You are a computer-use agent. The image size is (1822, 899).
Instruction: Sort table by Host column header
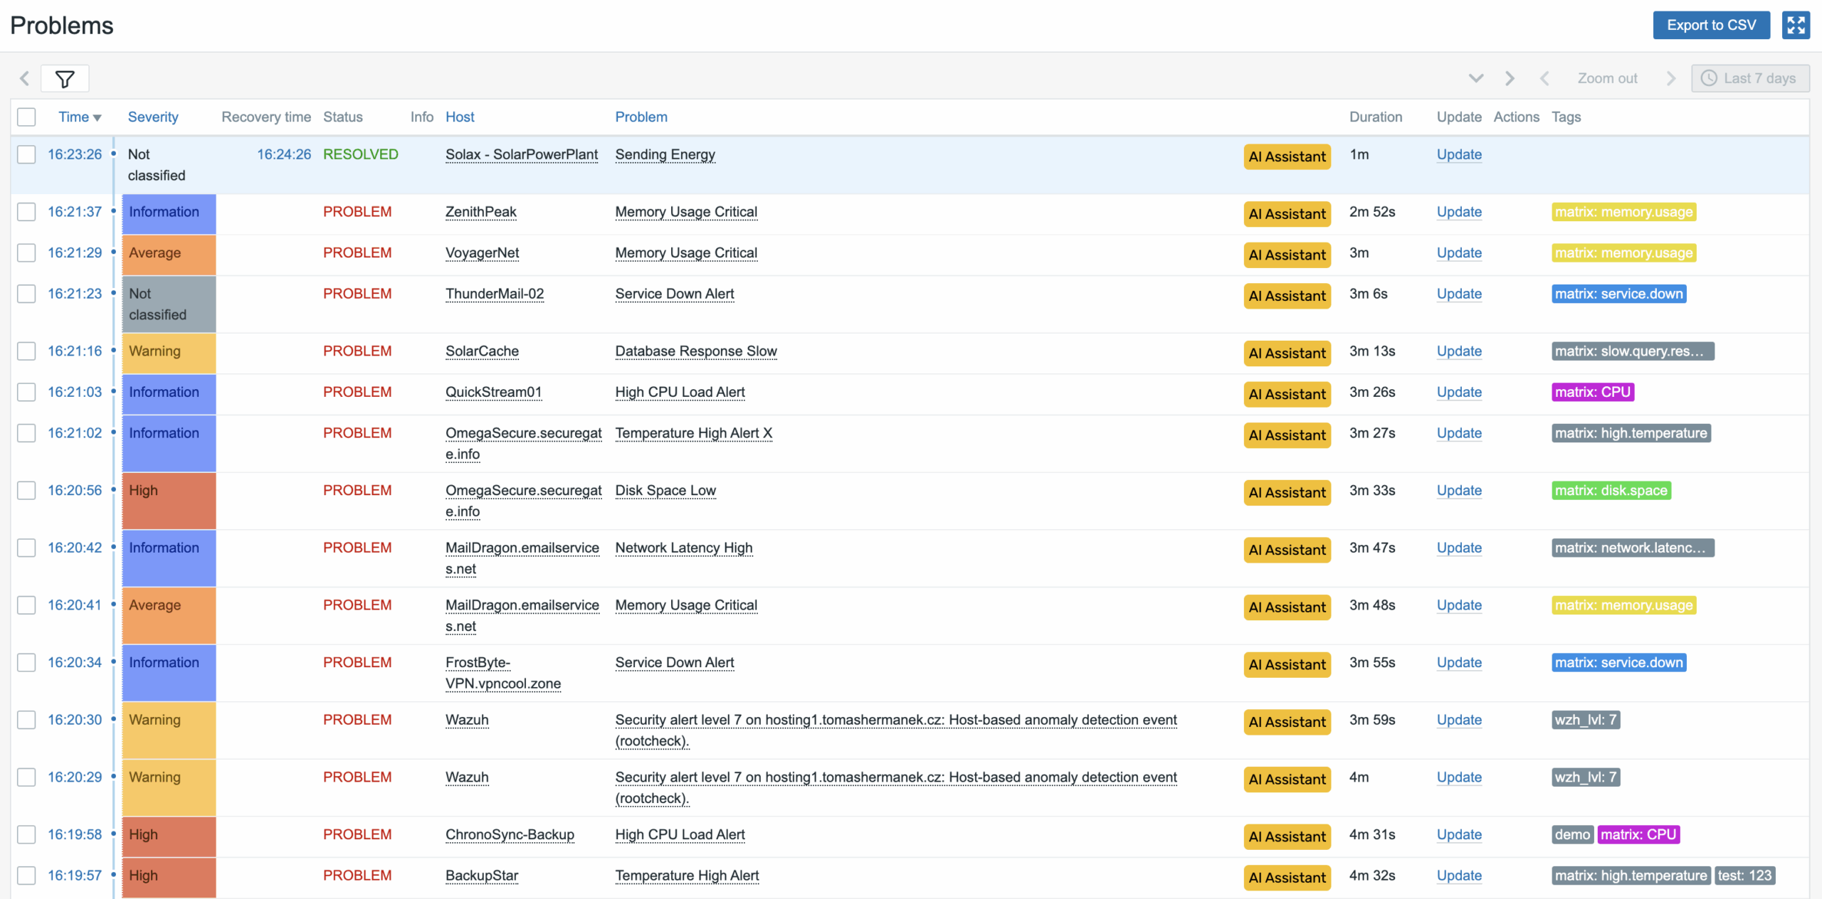(x=460, y=117)
